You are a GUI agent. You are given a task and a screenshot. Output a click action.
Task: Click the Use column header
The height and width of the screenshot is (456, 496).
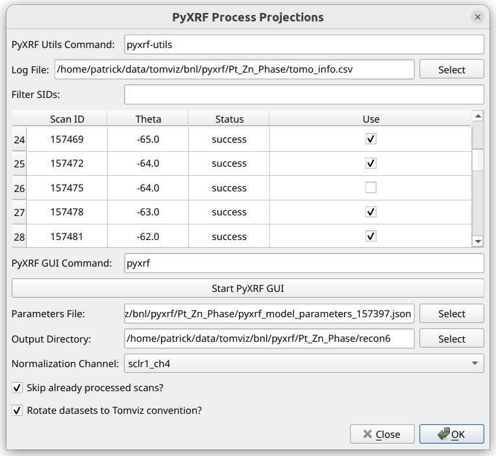pyautogui.click(x=371, y=119)
